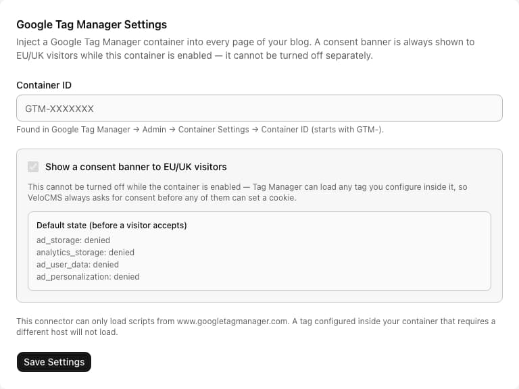Click the Save Settings button

point(54,362)
